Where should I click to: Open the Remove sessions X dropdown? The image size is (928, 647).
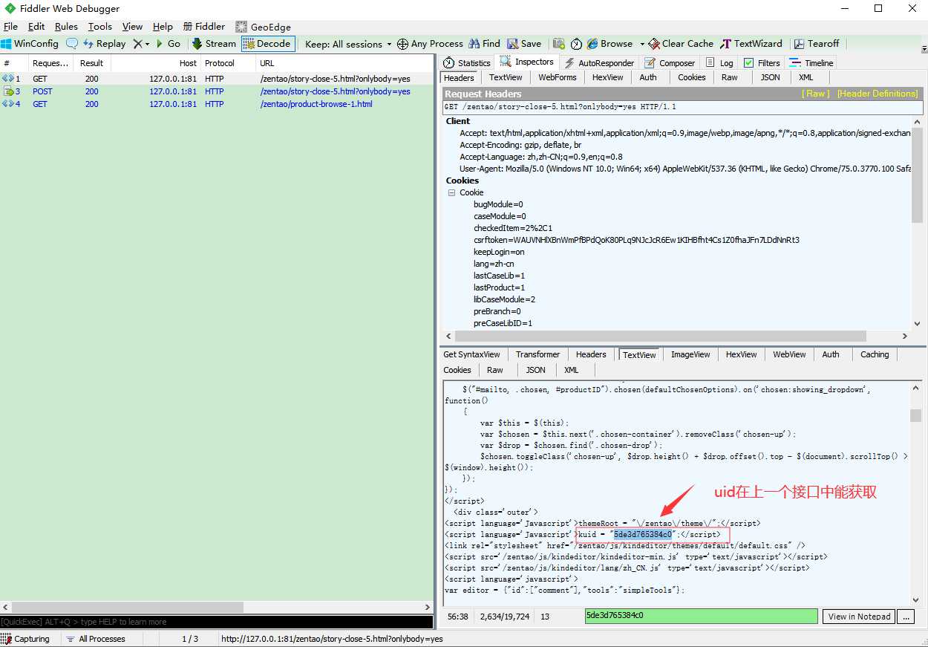(141, 44)
